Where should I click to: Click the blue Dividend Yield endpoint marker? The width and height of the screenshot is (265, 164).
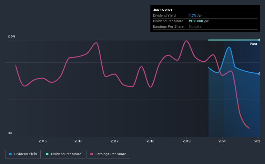[259, 74]
